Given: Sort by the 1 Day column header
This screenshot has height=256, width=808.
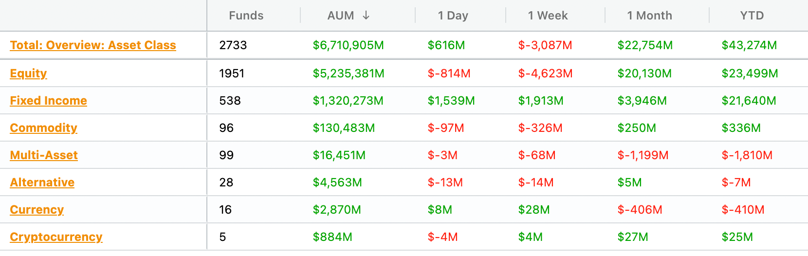Looking at the screenshot, I should 453,16.
